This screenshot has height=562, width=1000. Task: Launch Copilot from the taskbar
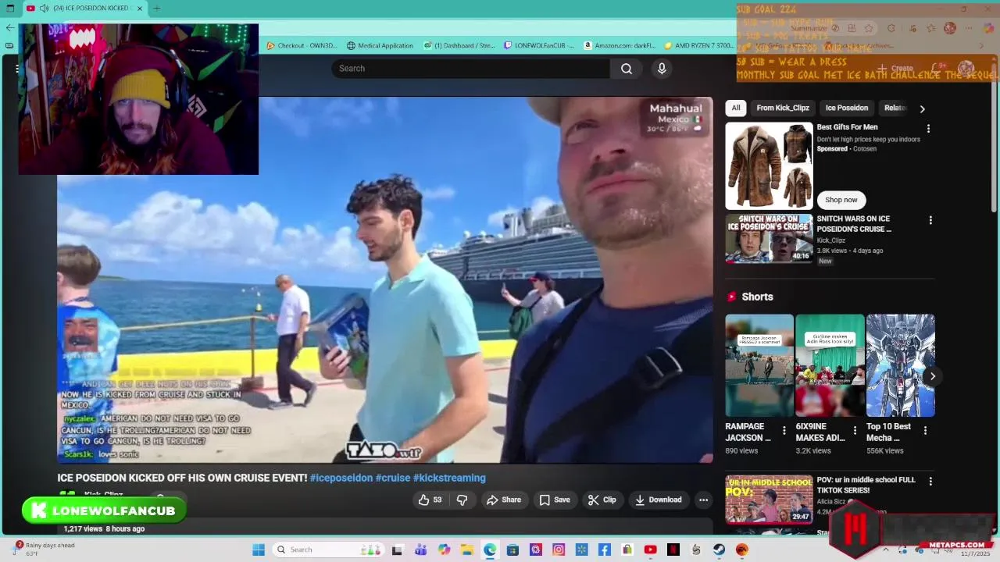[x=444, y=550]
